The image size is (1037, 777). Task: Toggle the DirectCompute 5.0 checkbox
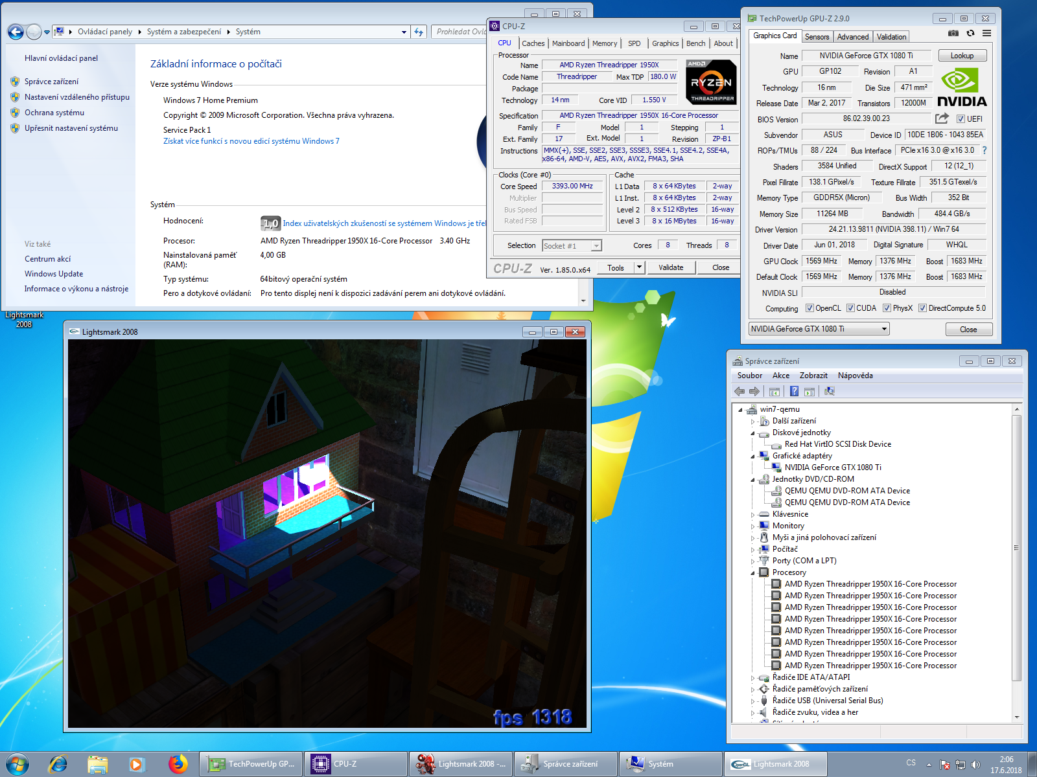coord(922,308)
